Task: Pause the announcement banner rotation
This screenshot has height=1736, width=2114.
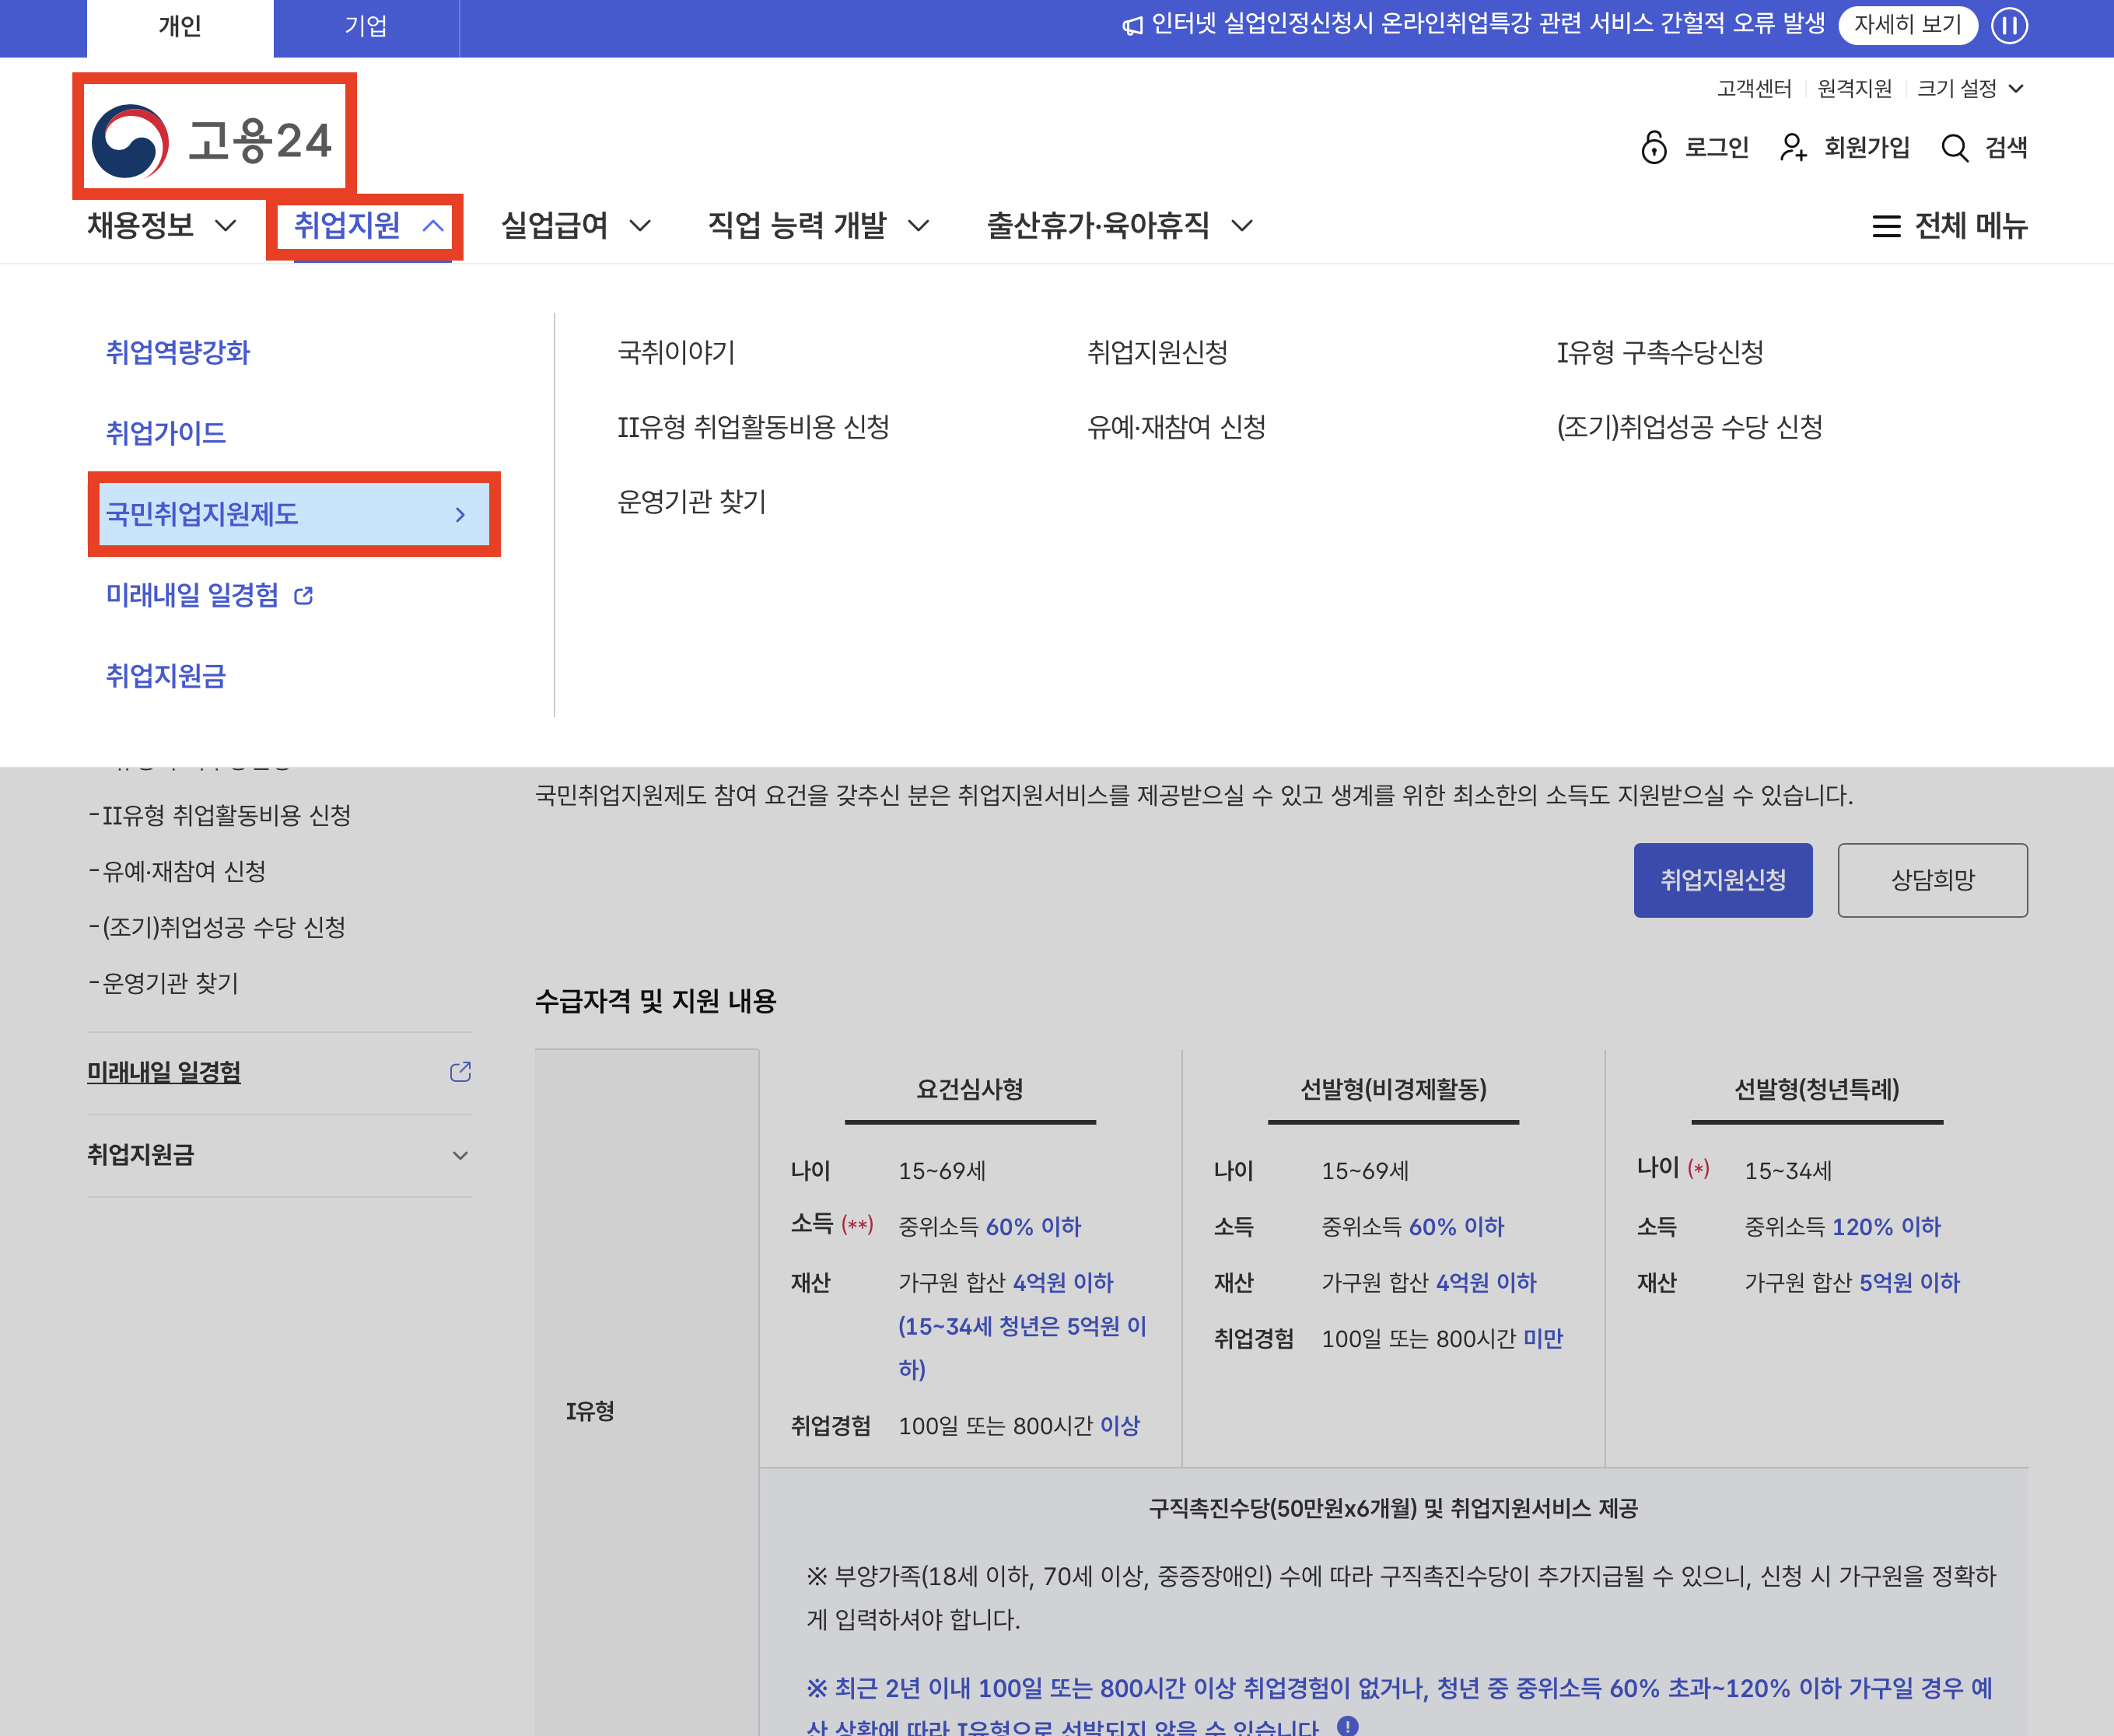Action: (x=2008, y=25)
